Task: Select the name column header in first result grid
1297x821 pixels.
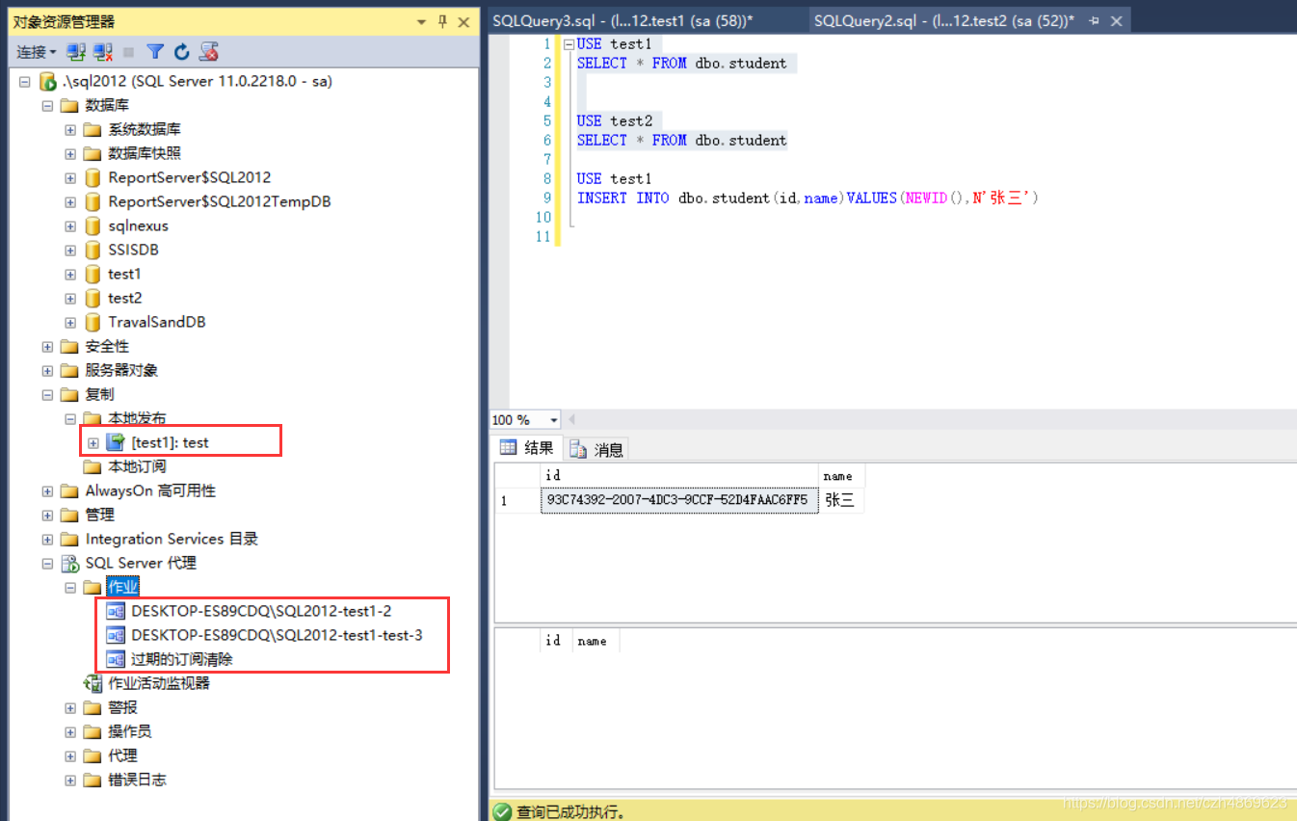Action: click(x=841, y=476)
